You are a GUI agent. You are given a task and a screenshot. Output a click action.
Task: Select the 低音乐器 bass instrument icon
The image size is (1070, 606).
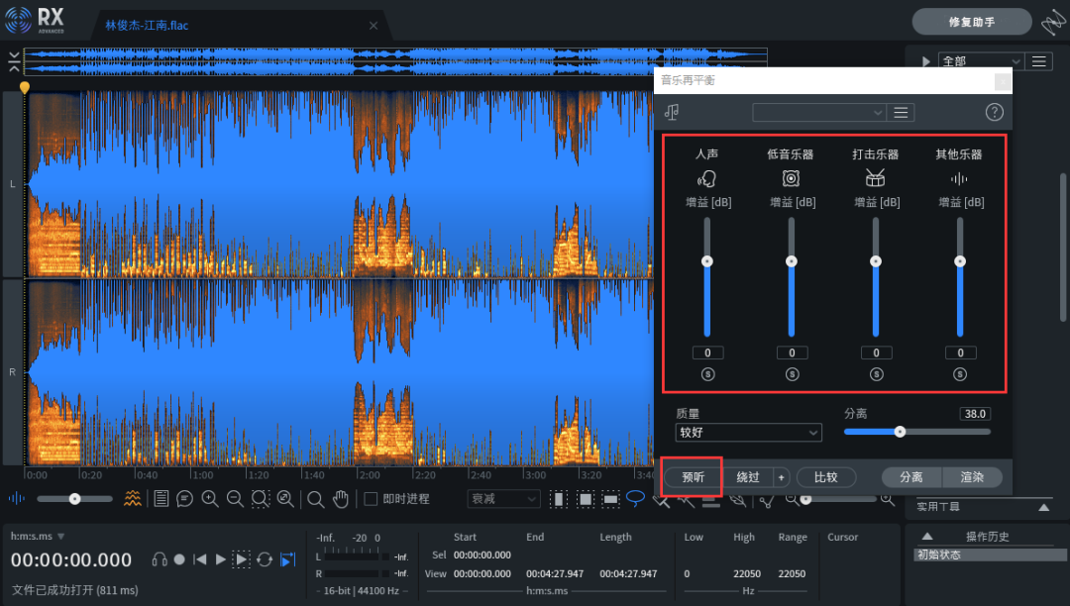tap(790, 178)
